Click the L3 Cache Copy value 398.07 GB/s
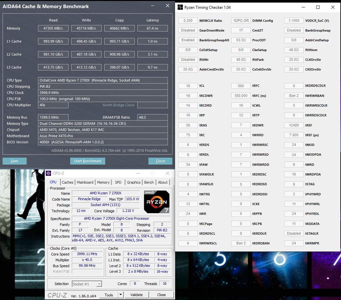The width and height of the screenshot is (341, 300). point(120,67)
